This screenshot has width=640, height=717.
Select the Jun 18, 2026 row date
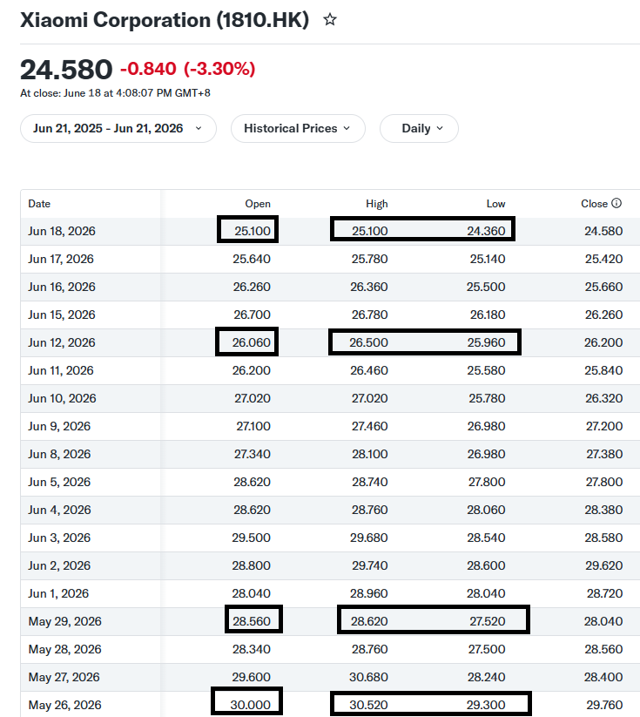point(62,231)
